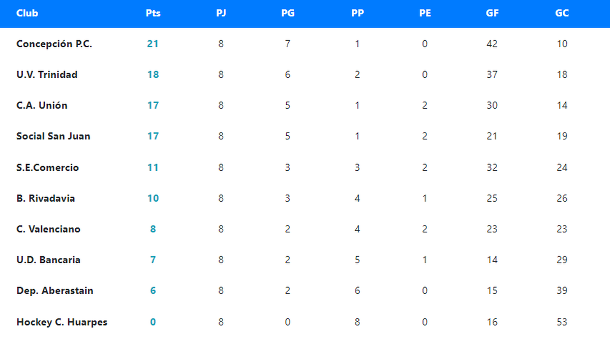Click the GF column header
The width and height of the screenshot is (610, 344).
click(492, 13)
